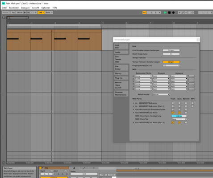The height and width of the screenshot is (178, 213).
Task: Select the Record Warp Launch preferences tab
Action: (x=121, y=85)
